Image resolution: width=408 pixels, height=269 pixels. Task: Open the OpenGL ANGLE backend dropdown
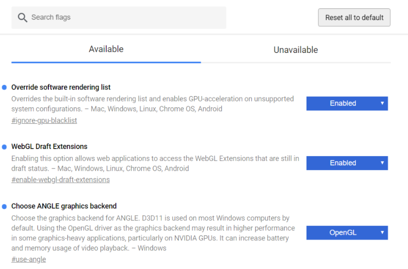tap(346, 232)
